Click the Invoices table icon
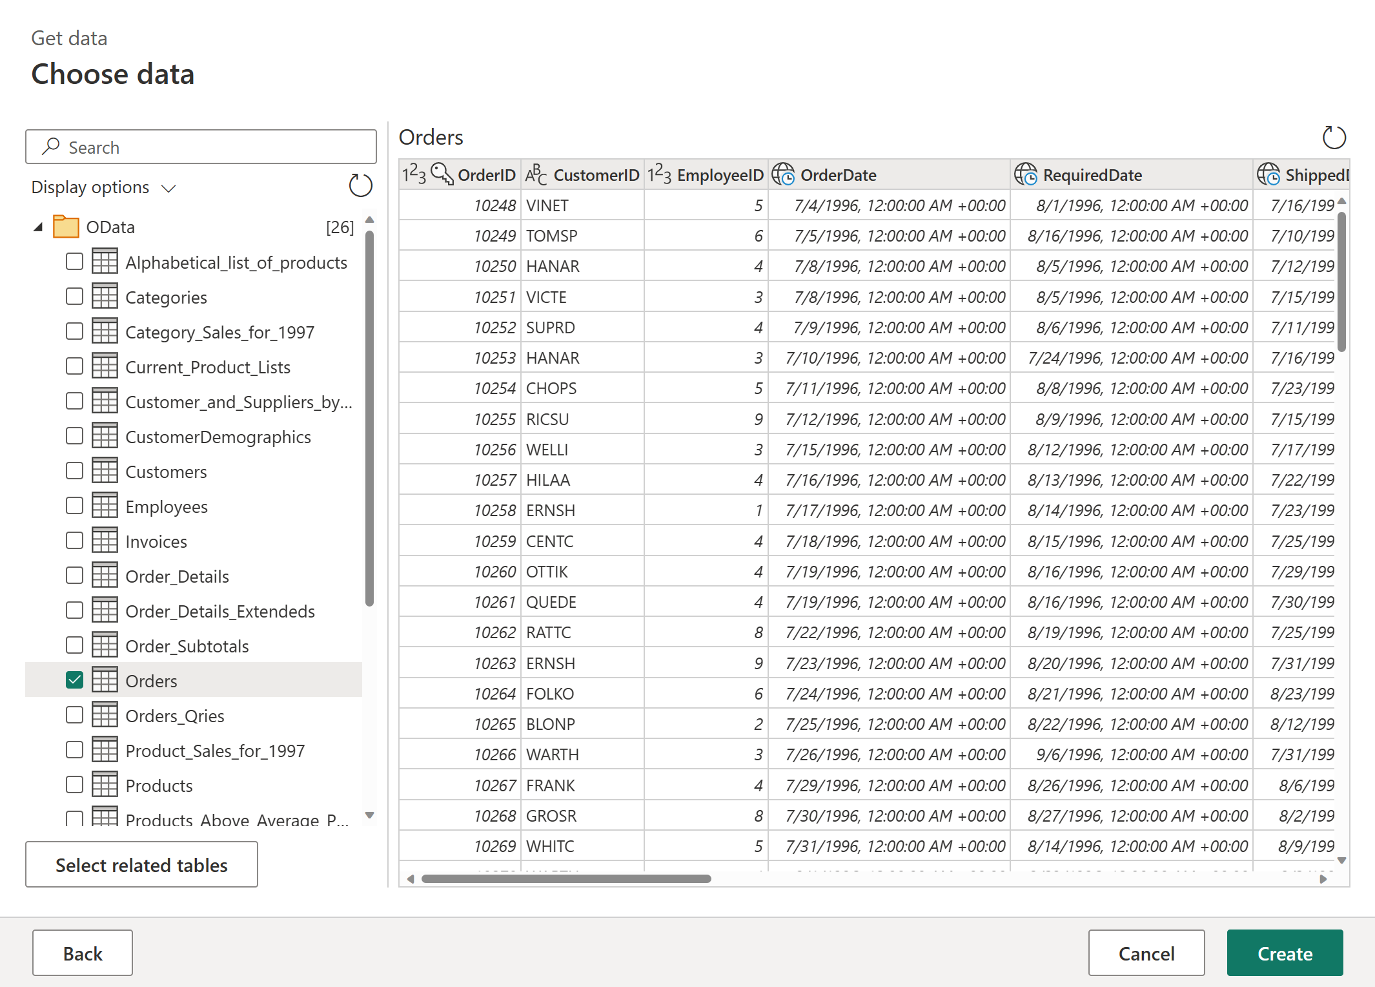This screenshot has height=987, width=1375. coord(105,541)
